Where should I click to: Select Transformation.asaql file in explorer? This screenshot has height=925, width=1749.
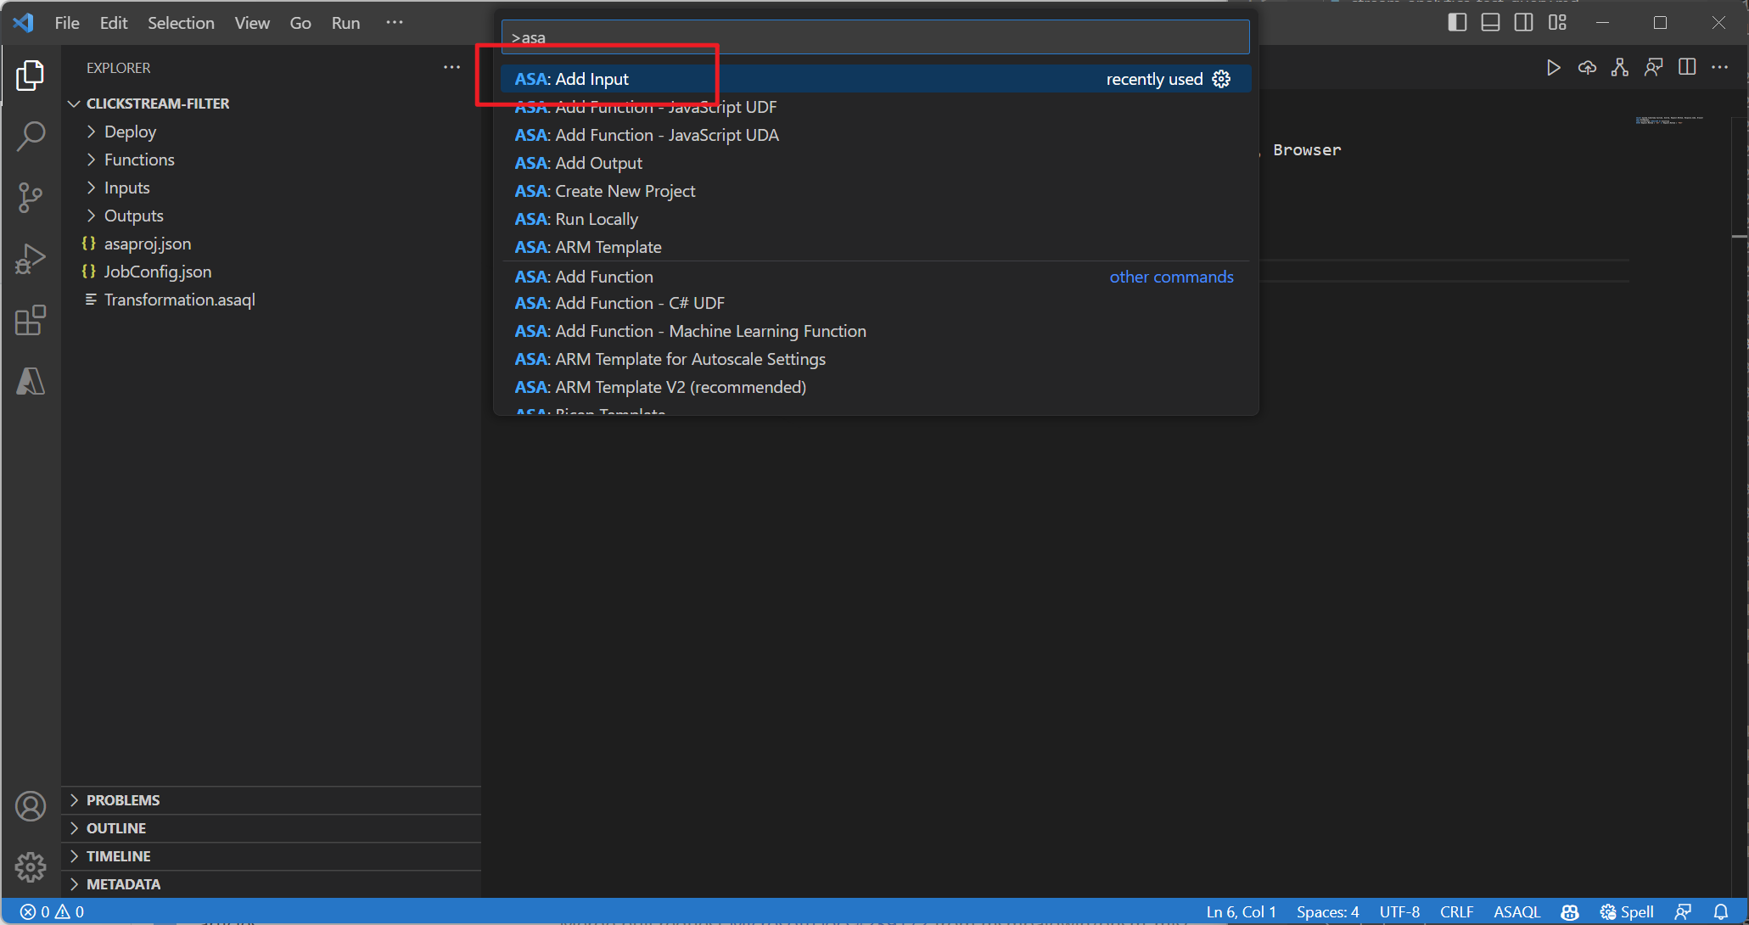[179, 299]
